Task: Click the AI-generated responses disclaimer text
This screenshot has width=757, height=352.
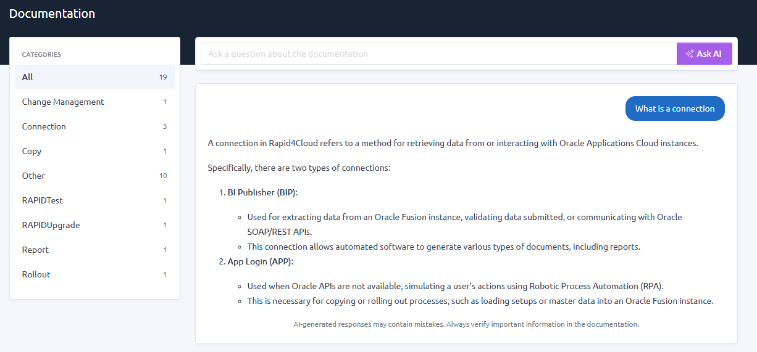Action: [x=466, y=324]
